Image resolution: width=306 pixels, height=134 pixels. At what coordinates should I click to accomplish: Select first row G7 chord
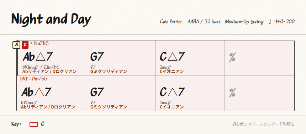97,57
